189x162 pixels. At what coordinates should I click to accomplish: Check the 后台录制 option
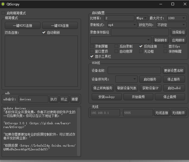point(116,46)
